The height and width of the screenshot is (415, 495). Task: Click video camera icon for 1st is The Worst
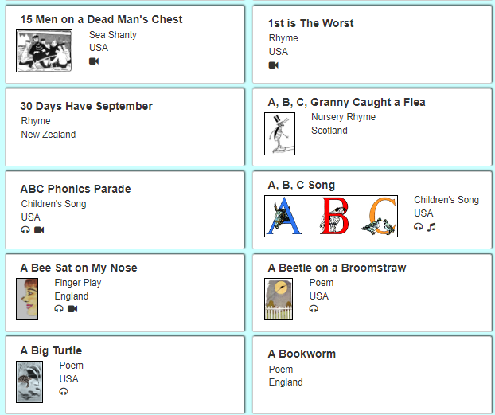(274, 65)
